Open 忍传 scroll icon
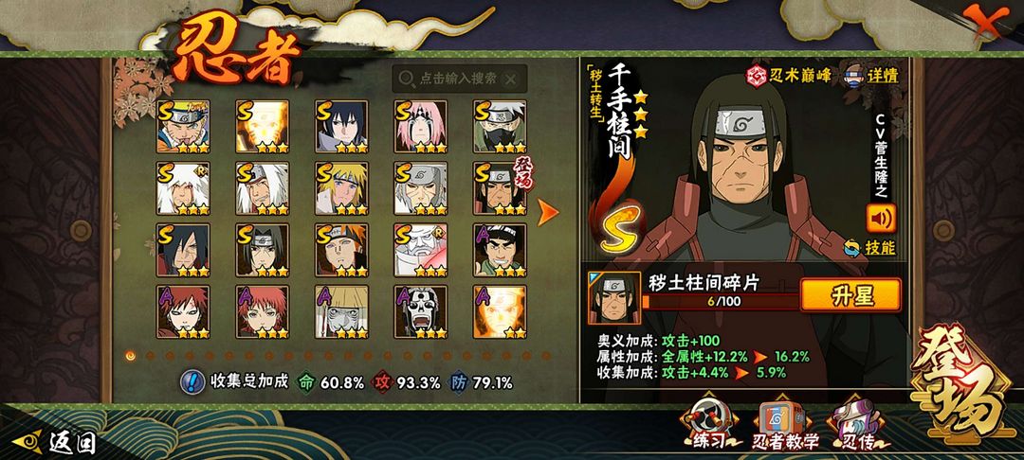 (855, 424)
